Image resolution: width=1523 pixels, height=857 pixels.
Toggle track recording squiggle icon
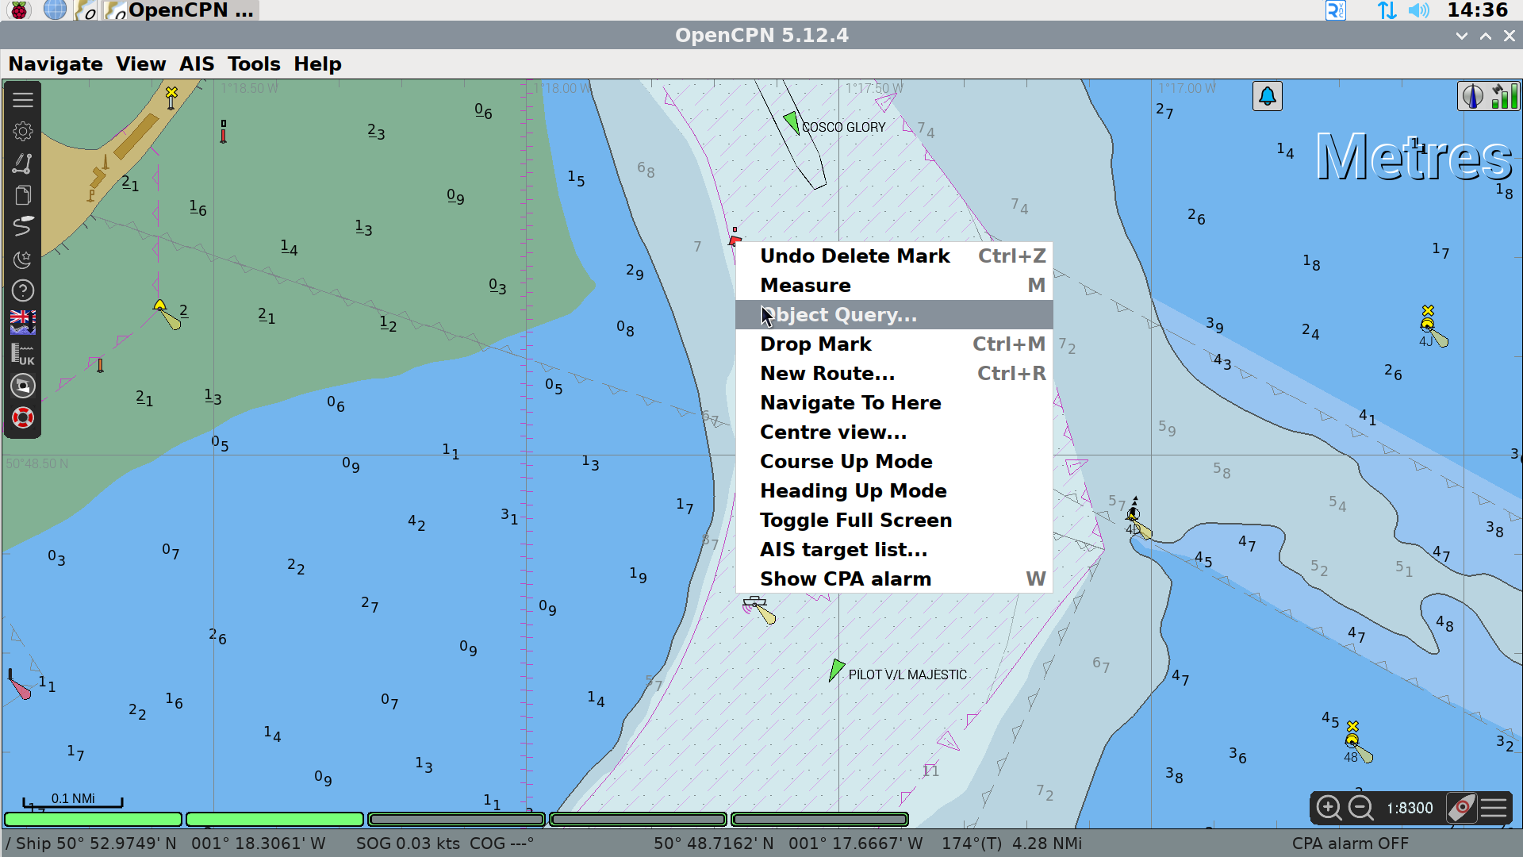[x=23, y=227]
